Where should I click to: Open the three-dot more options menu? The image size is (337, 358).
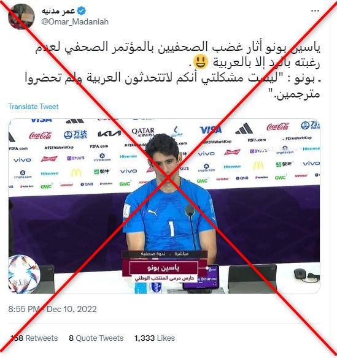[x=315, y=11]
